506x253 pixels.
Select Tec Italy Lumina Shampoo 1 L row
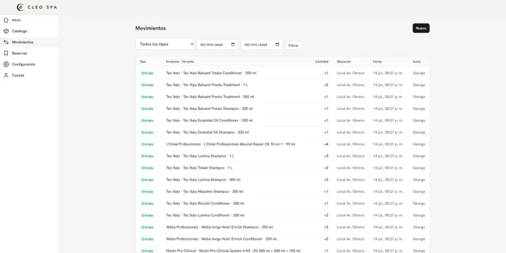point(283,156)
